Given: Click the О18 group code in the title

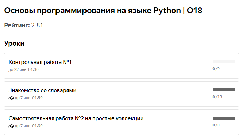Looking at the screenshot, I should [195, 11].
